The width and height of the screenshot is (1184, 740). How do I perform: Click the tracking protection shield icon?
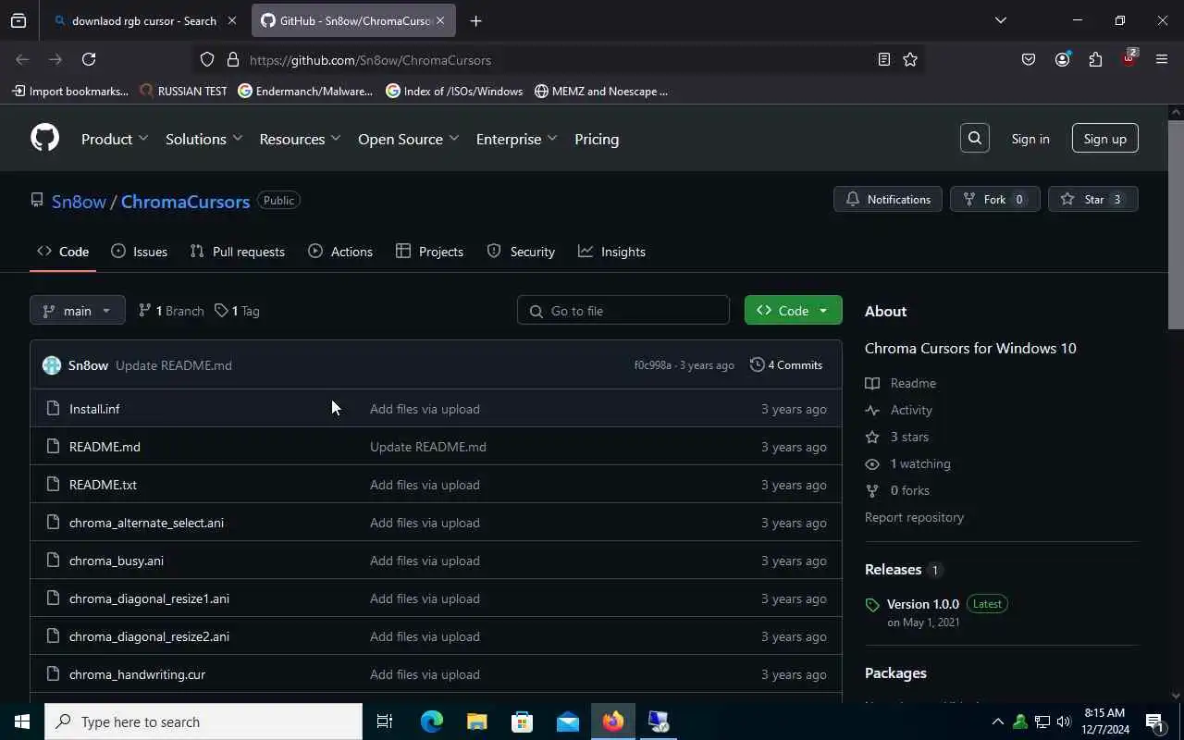(x=207, y=59)
